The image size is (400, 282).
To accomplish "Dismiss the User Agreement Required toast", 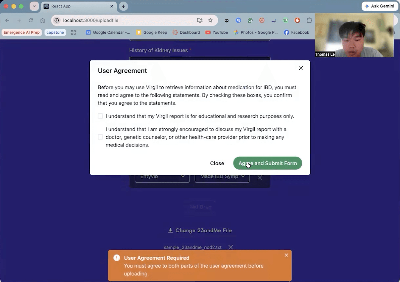I will (286, 255).
